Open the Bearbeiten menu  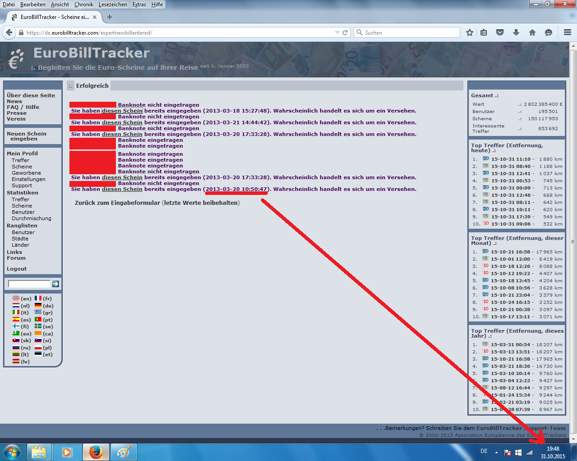click(33, 5)
